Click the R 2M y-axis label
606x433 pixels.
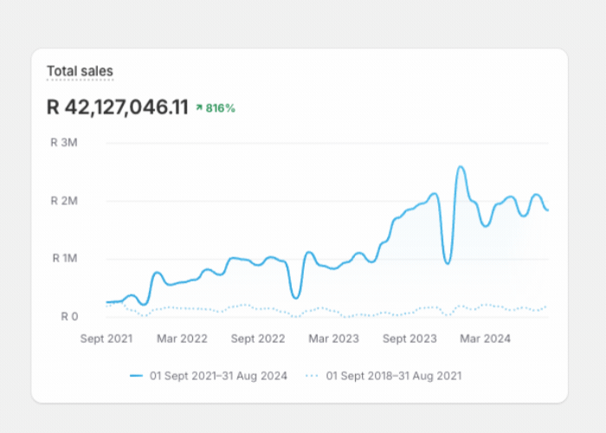(64, 201)
